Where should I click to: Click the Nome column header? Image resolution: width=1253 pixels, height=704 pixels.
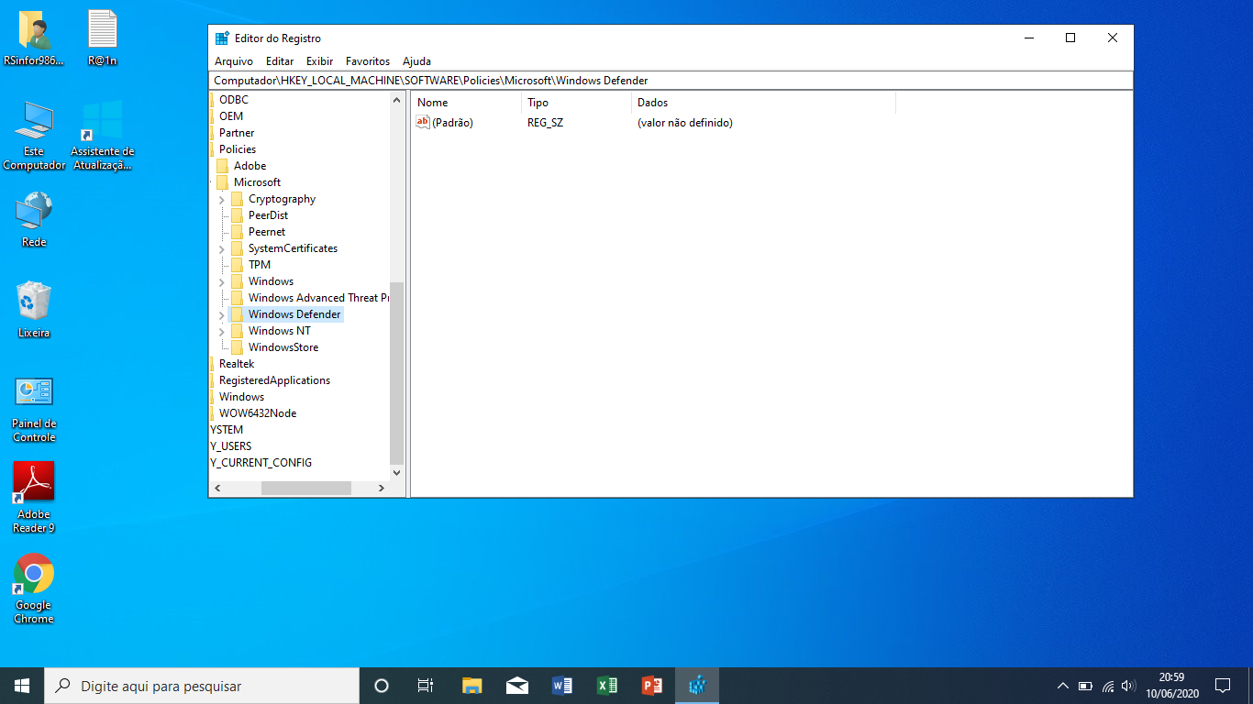[x=466, y=103]
